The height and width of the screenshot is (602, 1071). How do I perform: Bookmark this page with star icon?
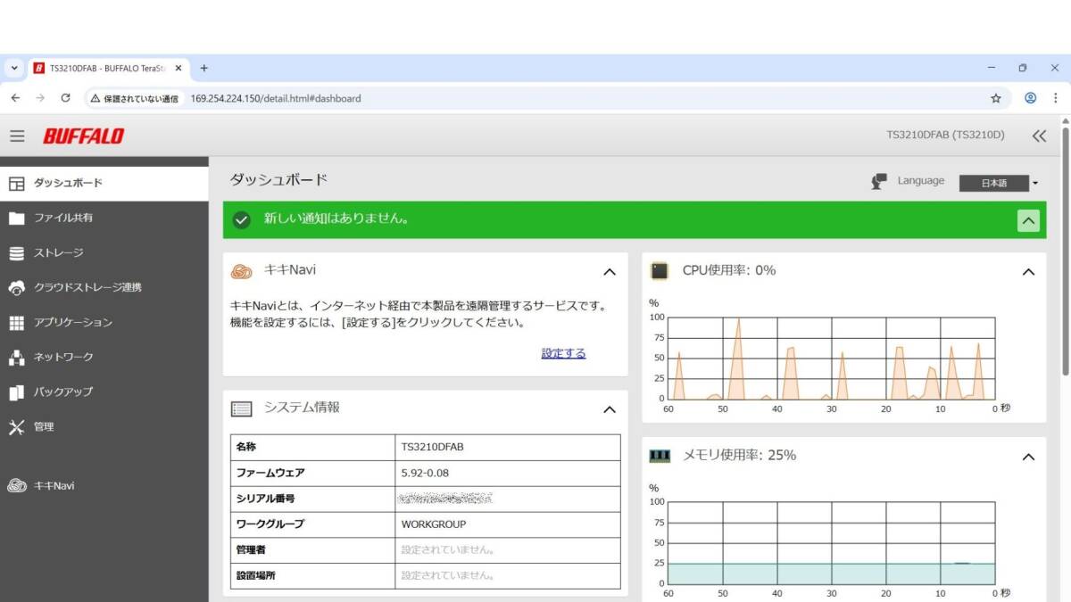pos(996,98)
